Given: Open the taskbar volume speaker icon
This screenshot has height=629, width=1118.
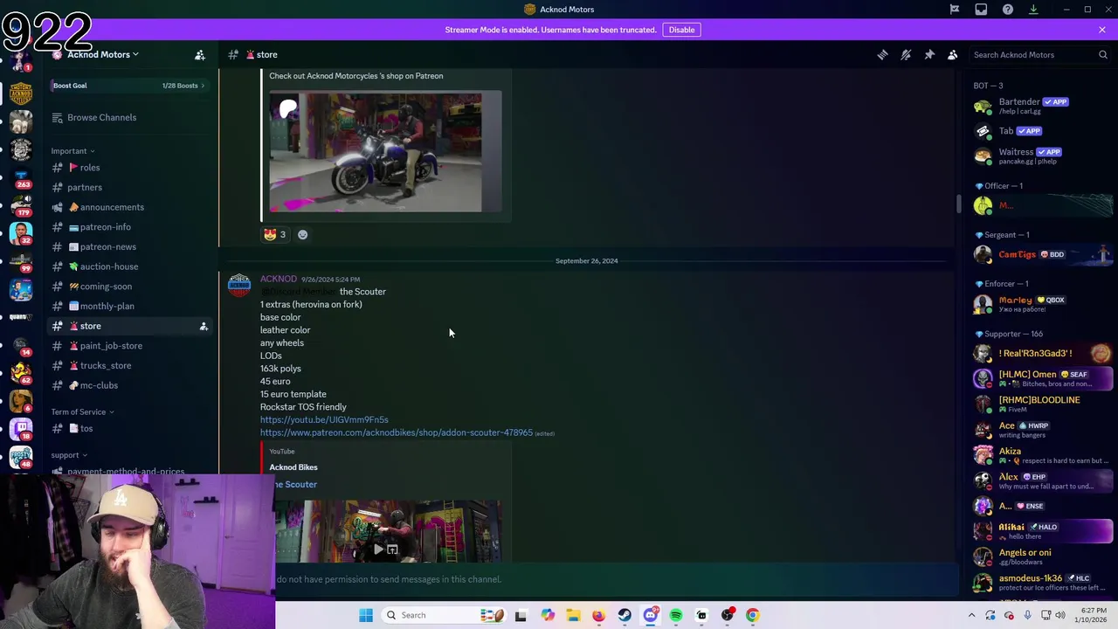Looking at the screenshot, I should (1060, 615).
